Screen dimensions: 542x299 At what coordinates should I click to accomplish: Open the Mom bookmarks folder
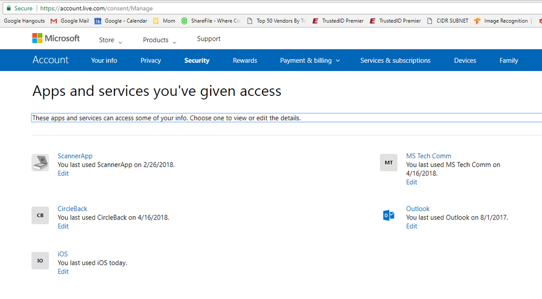click(164, 21)
